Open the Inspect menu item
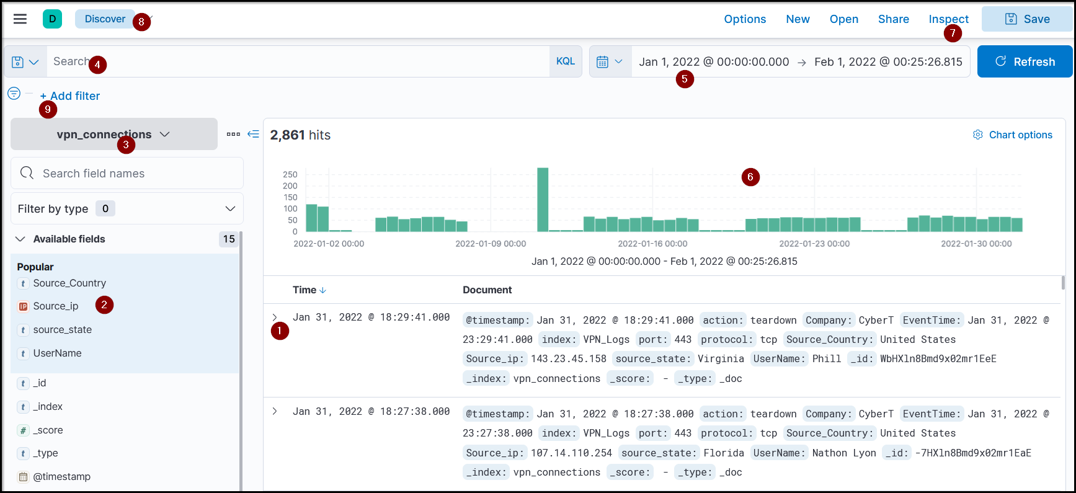This screenshot has height=493, width=1076. coord(948,19)
